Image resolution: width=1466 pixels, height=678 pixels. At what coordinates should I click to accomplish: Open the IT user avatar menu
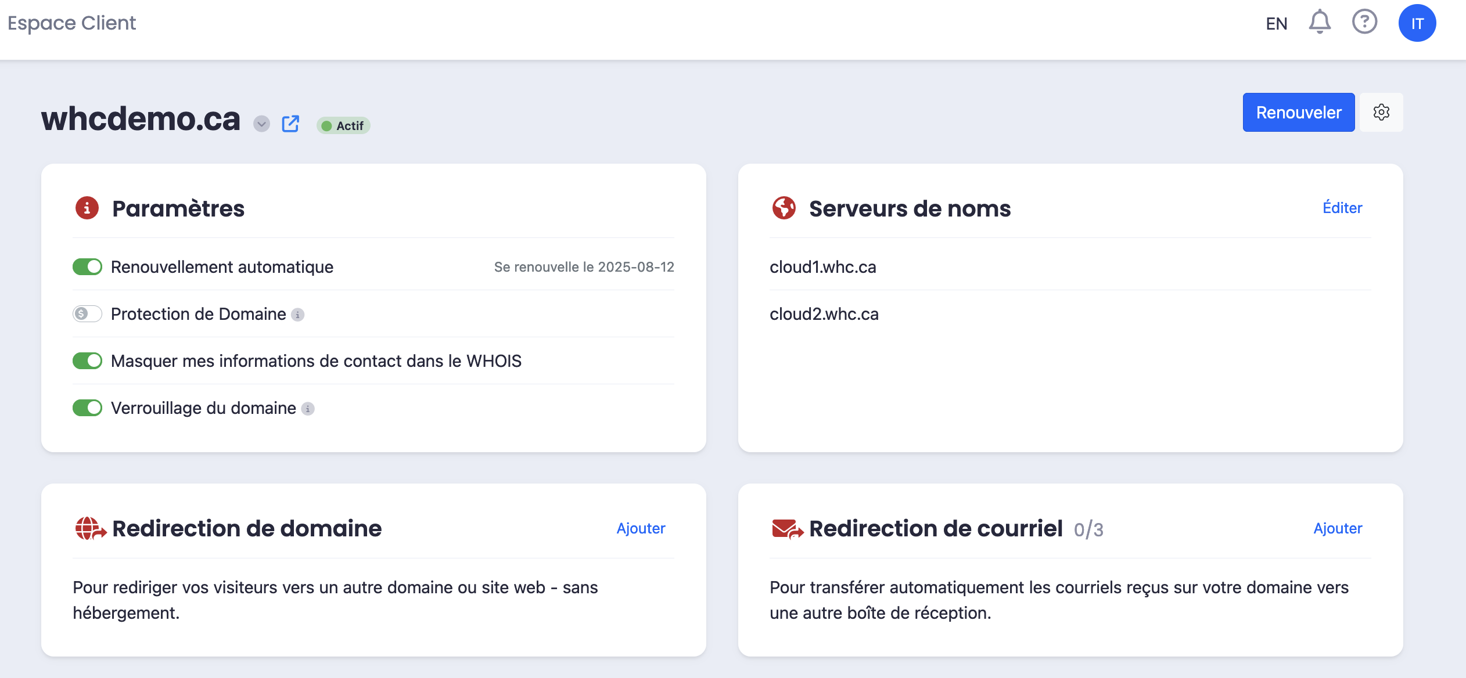[x=1417, y=23]
